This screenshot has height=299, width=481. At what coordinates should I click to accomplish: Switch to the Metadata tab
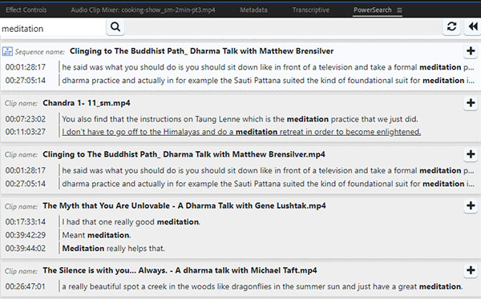(253, 10)
